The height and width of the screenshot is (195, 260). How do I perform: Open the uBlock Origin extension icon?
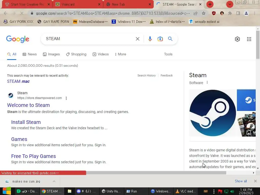(x=214, y=13)
